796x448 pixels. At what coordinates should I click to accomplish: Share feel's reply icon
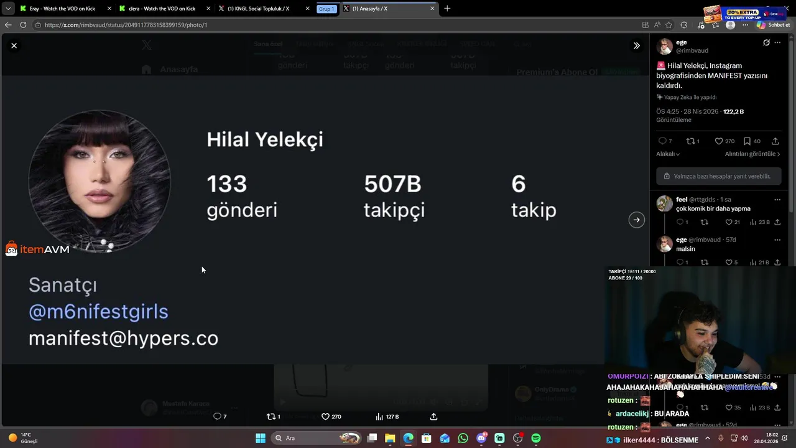click(777, 222)
